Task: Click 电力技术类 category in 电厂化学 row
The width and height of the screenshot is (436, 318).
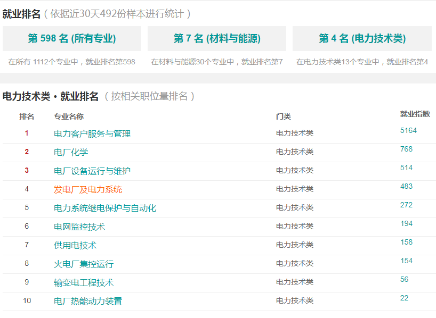Action: click(x=294, y=152)
